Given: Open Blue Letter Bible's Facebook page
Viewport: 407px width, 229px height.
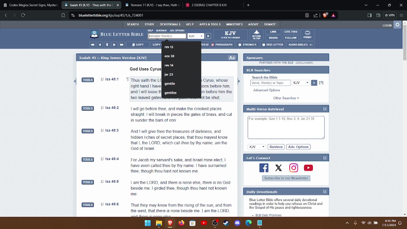Looking at the screenshot, I should [264, 168].
